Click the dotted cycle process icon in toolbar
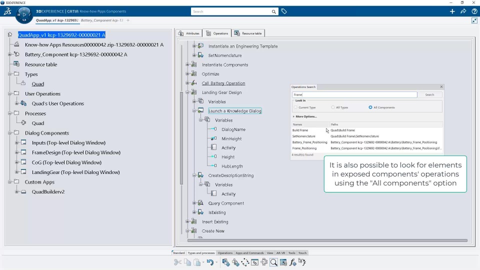 click(x=245, y=262)
